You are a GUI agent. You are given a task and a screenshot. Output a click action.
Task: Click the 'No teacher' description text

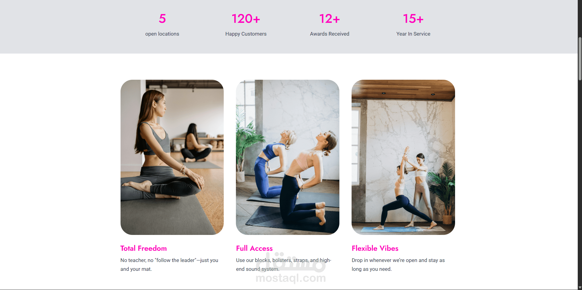pyautogui.click(x=169, y=265)
